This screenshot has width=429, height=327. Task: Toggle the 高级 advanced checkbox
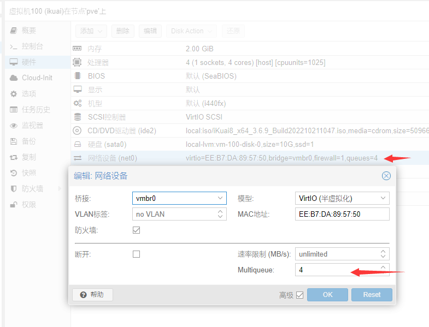tap(300, 295)
